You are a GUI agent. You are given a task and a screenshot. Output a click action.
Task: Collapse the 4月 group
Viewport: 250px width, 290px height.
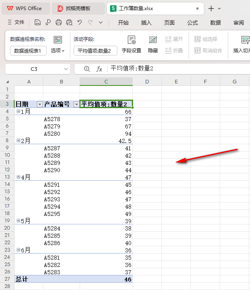18,177
